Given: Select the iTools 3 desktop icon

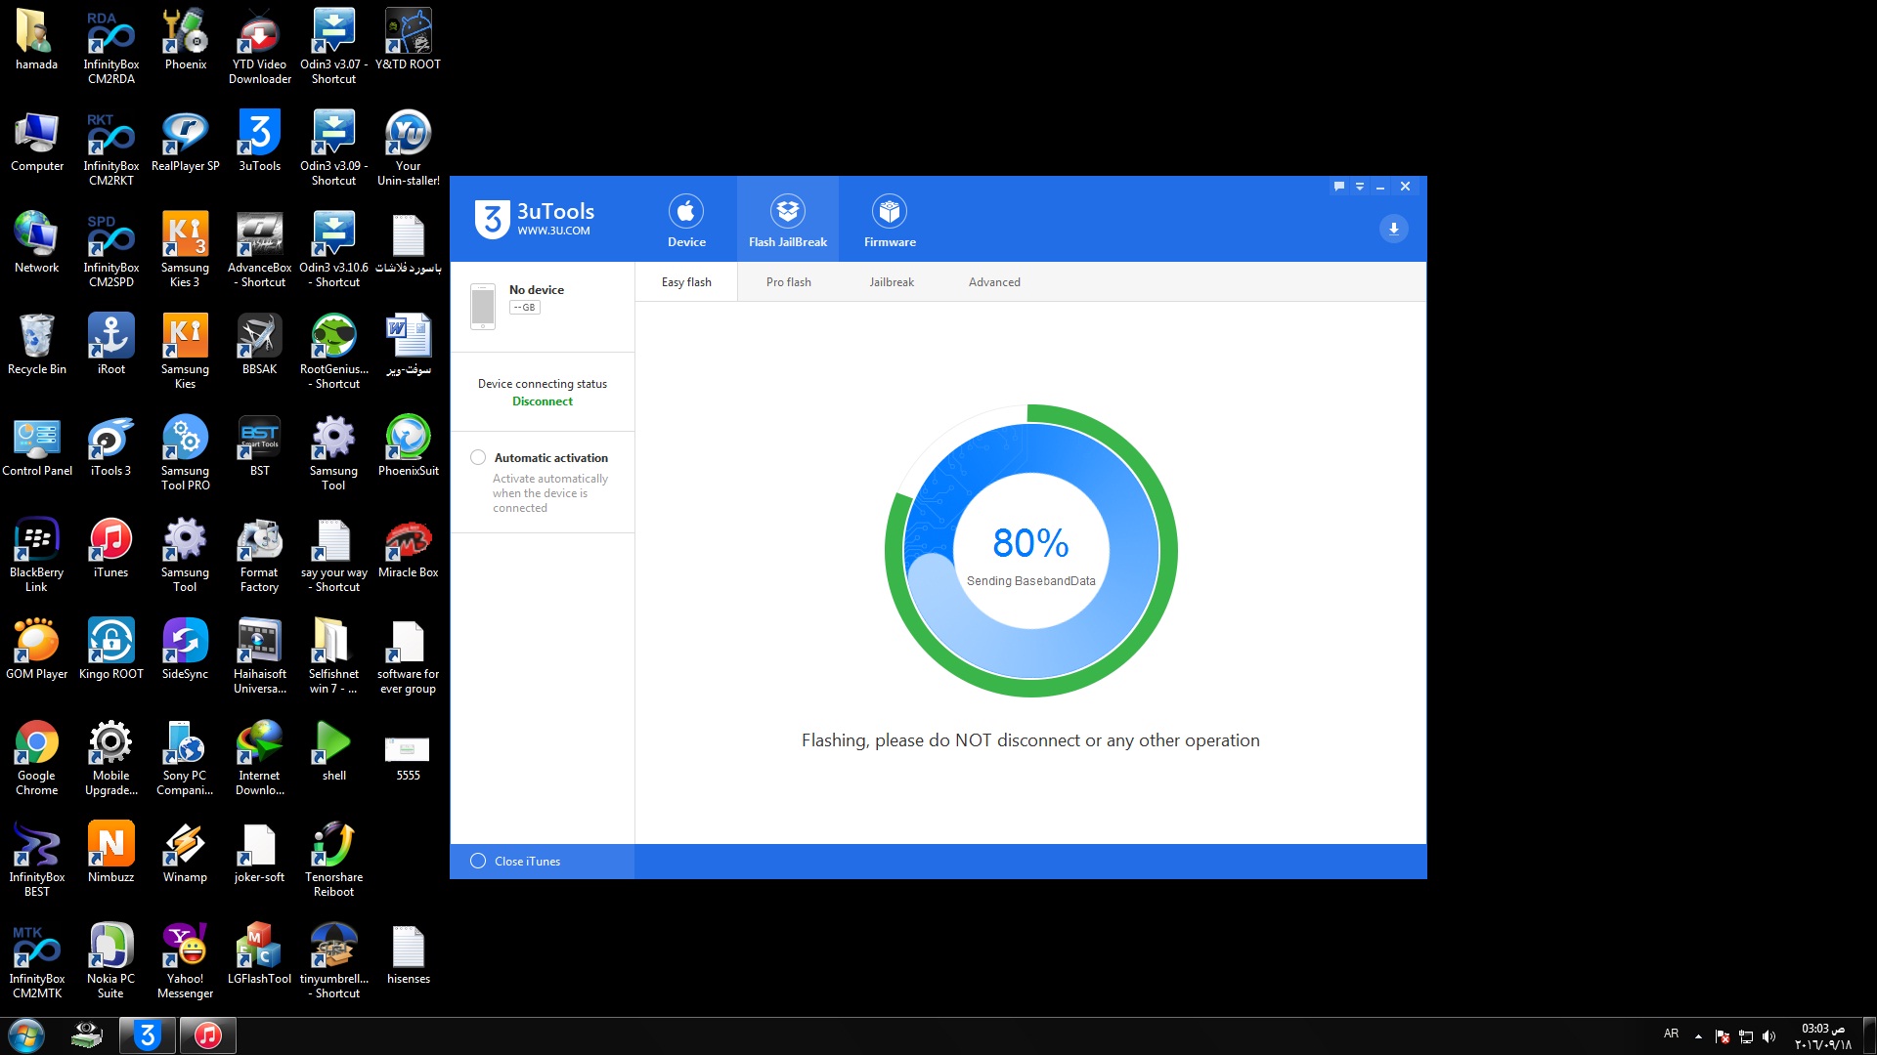Looking at the screenshot, I should click(x=111, y=444).
